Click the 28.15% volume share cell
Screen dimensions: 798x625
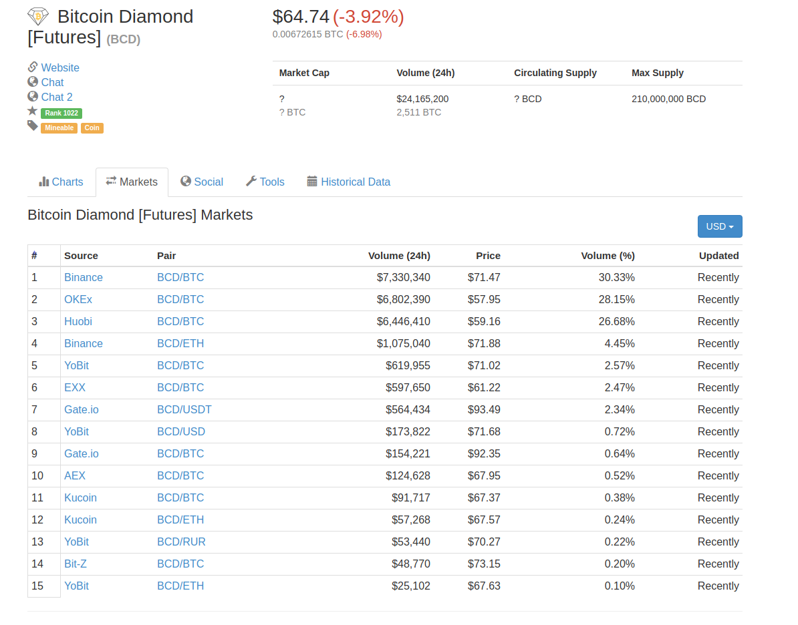click(616, 300)
